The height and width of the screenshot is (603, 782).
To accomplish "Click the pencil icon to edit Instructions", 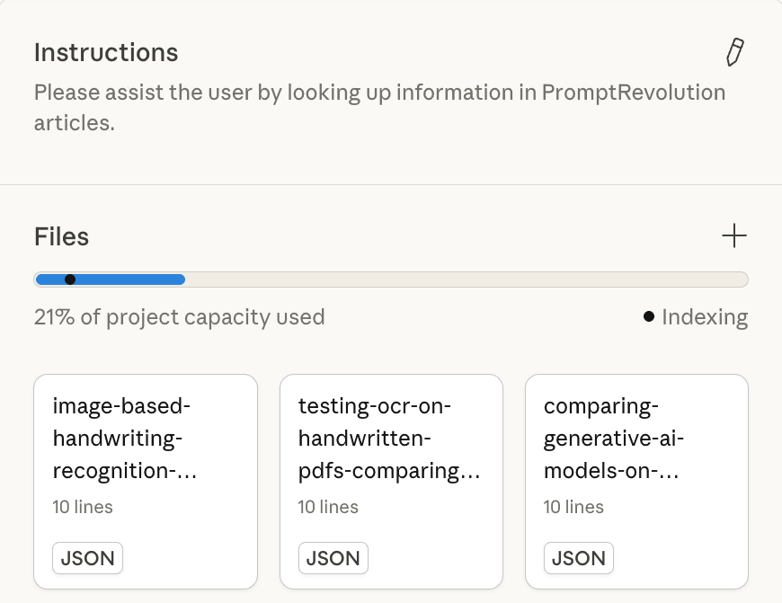I will [x=734, y=52].
